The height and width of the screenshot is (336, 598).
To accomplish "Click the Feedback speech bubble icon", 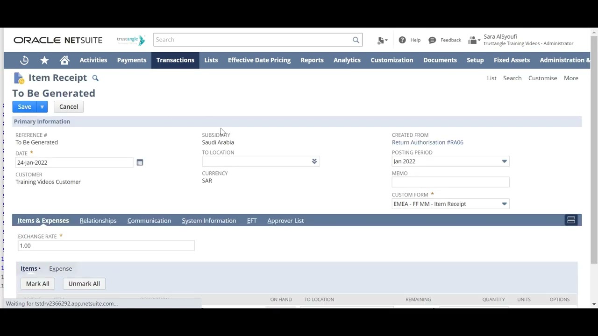I will pyautogui.click(x=432, y=40).
